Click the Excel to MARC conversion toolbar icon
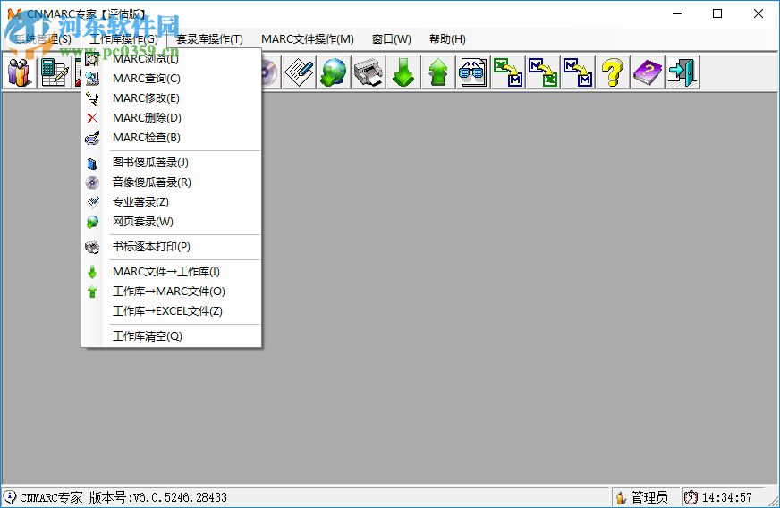Screen dimensions: 780x508 [508, 72]
